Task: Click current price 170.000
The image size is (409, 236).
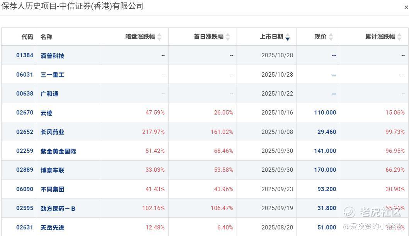Action: point(325,170)
